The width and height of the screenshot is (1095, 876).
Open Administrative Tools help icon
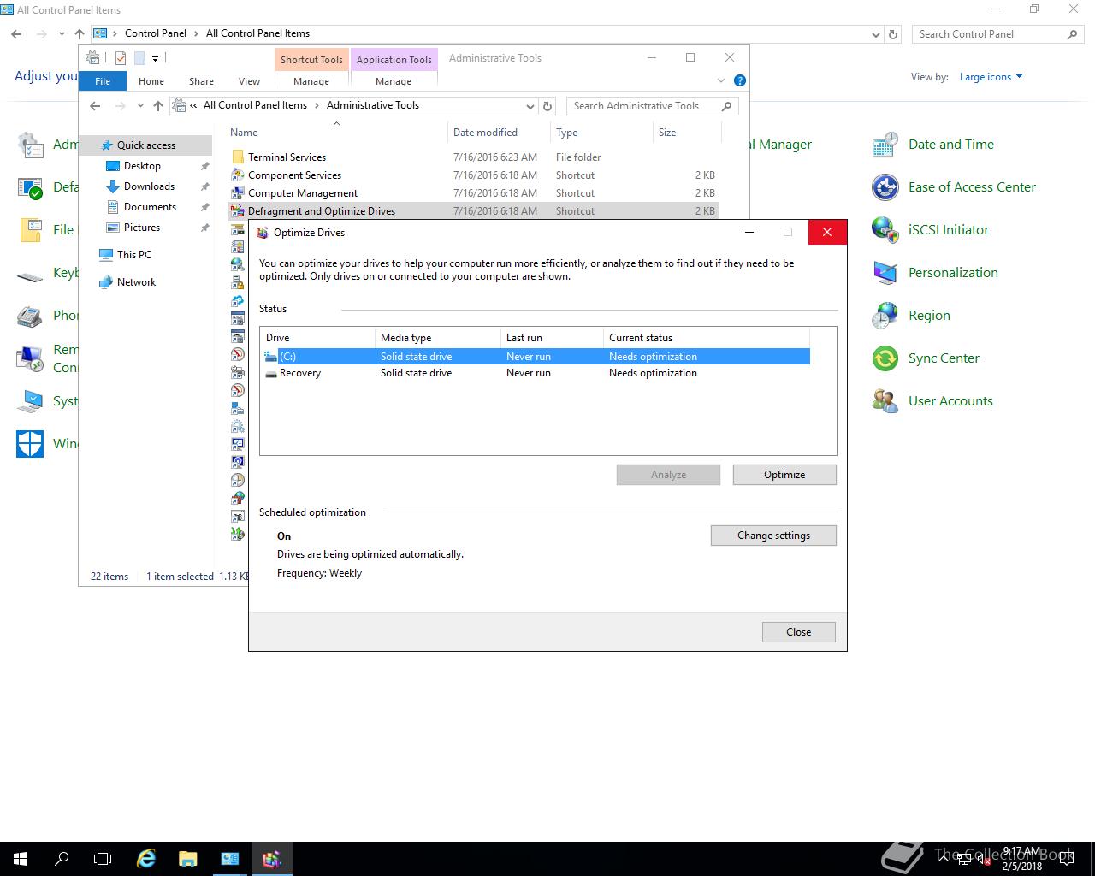(x=740, y=80)
